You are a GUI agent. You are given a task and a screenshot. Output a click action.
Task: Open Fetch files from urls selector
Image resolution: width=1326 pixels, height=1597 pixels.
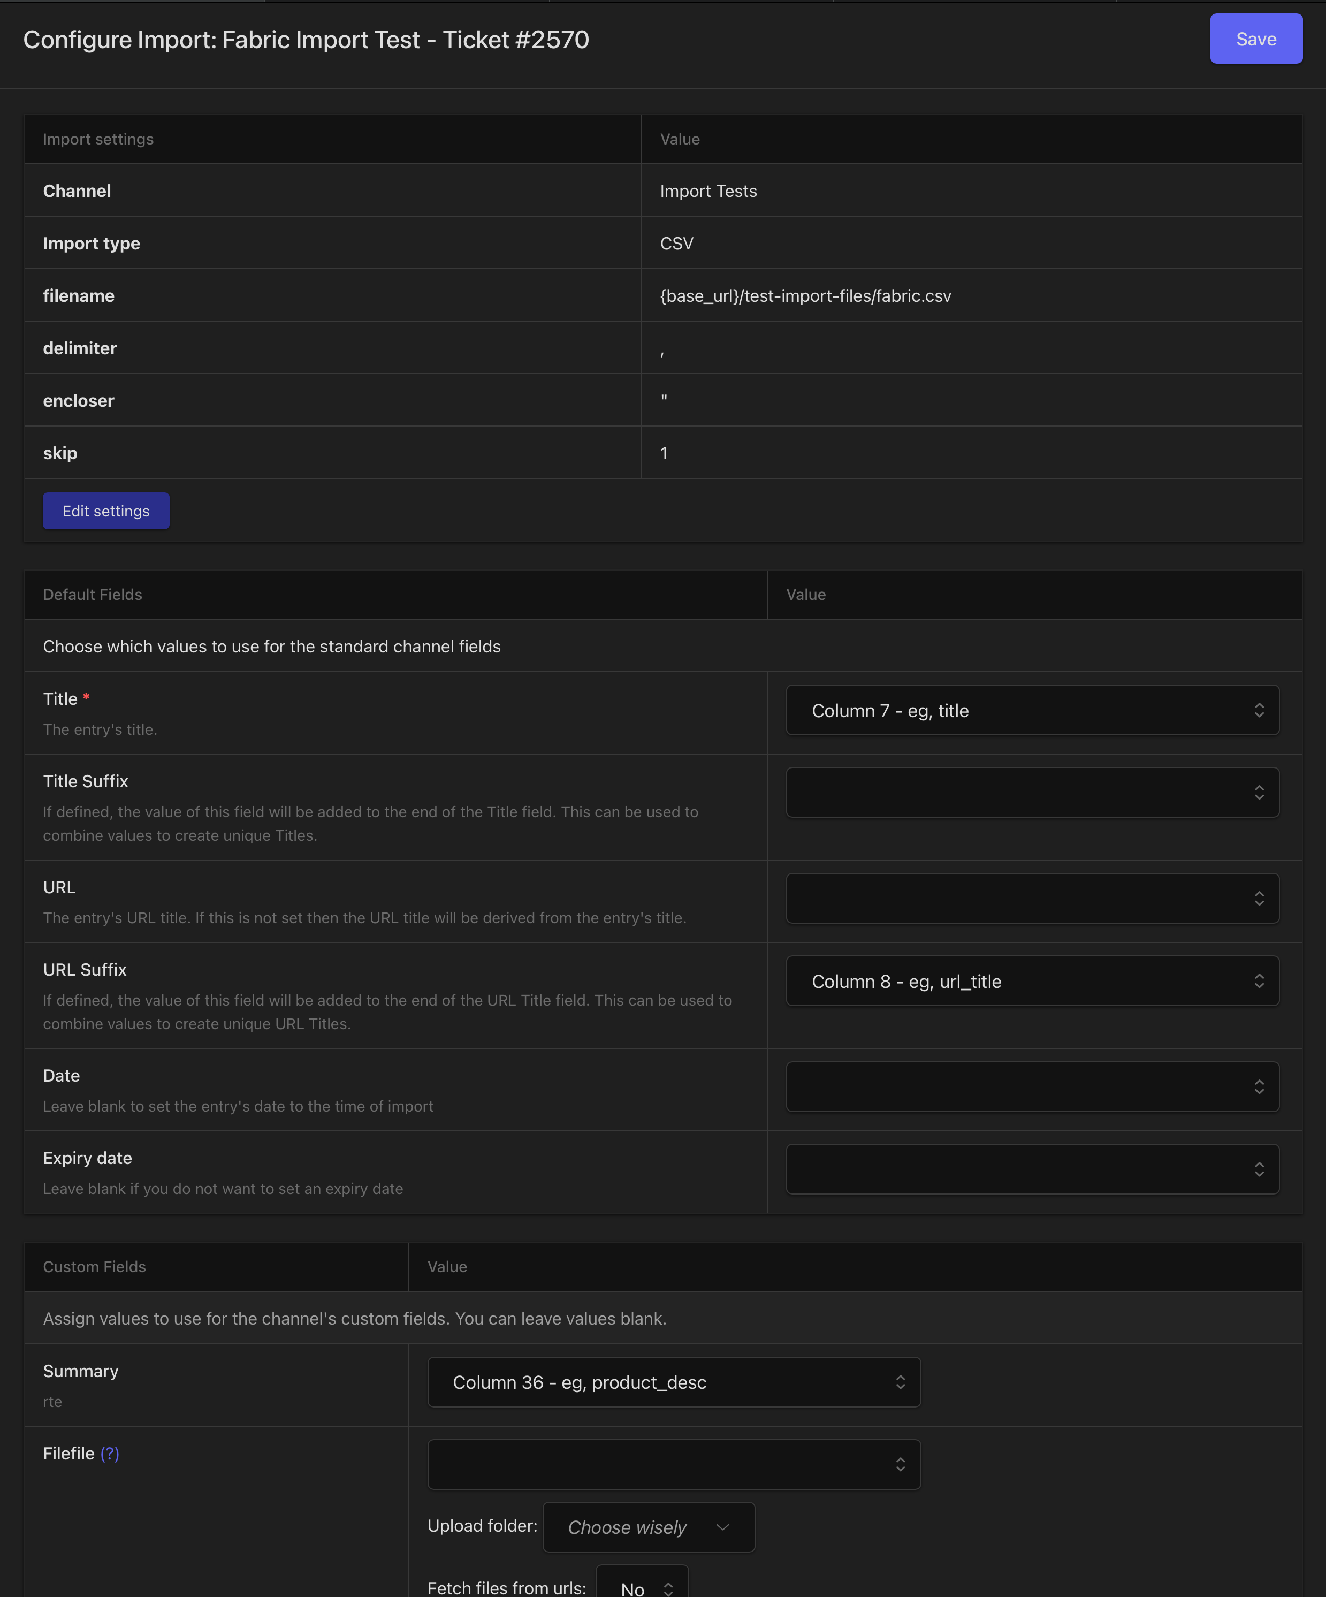[x=643, y=1583]
